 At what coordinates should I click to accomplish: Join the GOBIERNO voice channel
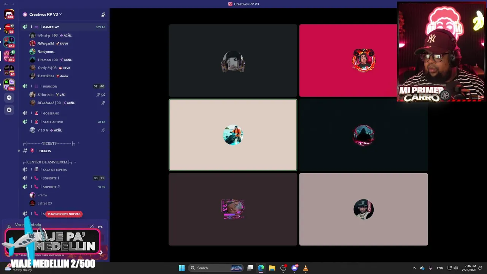point(64,113)
